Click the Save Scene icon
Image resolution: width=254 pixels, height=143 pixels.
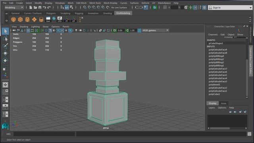pos(40,8)
